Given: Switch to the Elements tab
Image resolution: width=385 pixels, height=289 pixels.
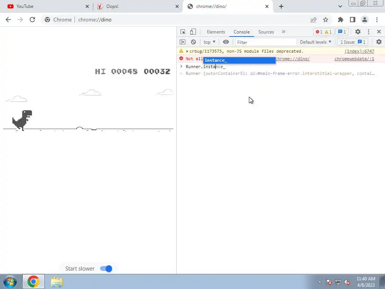Looking at the screenshot, I should click(216, 32).
